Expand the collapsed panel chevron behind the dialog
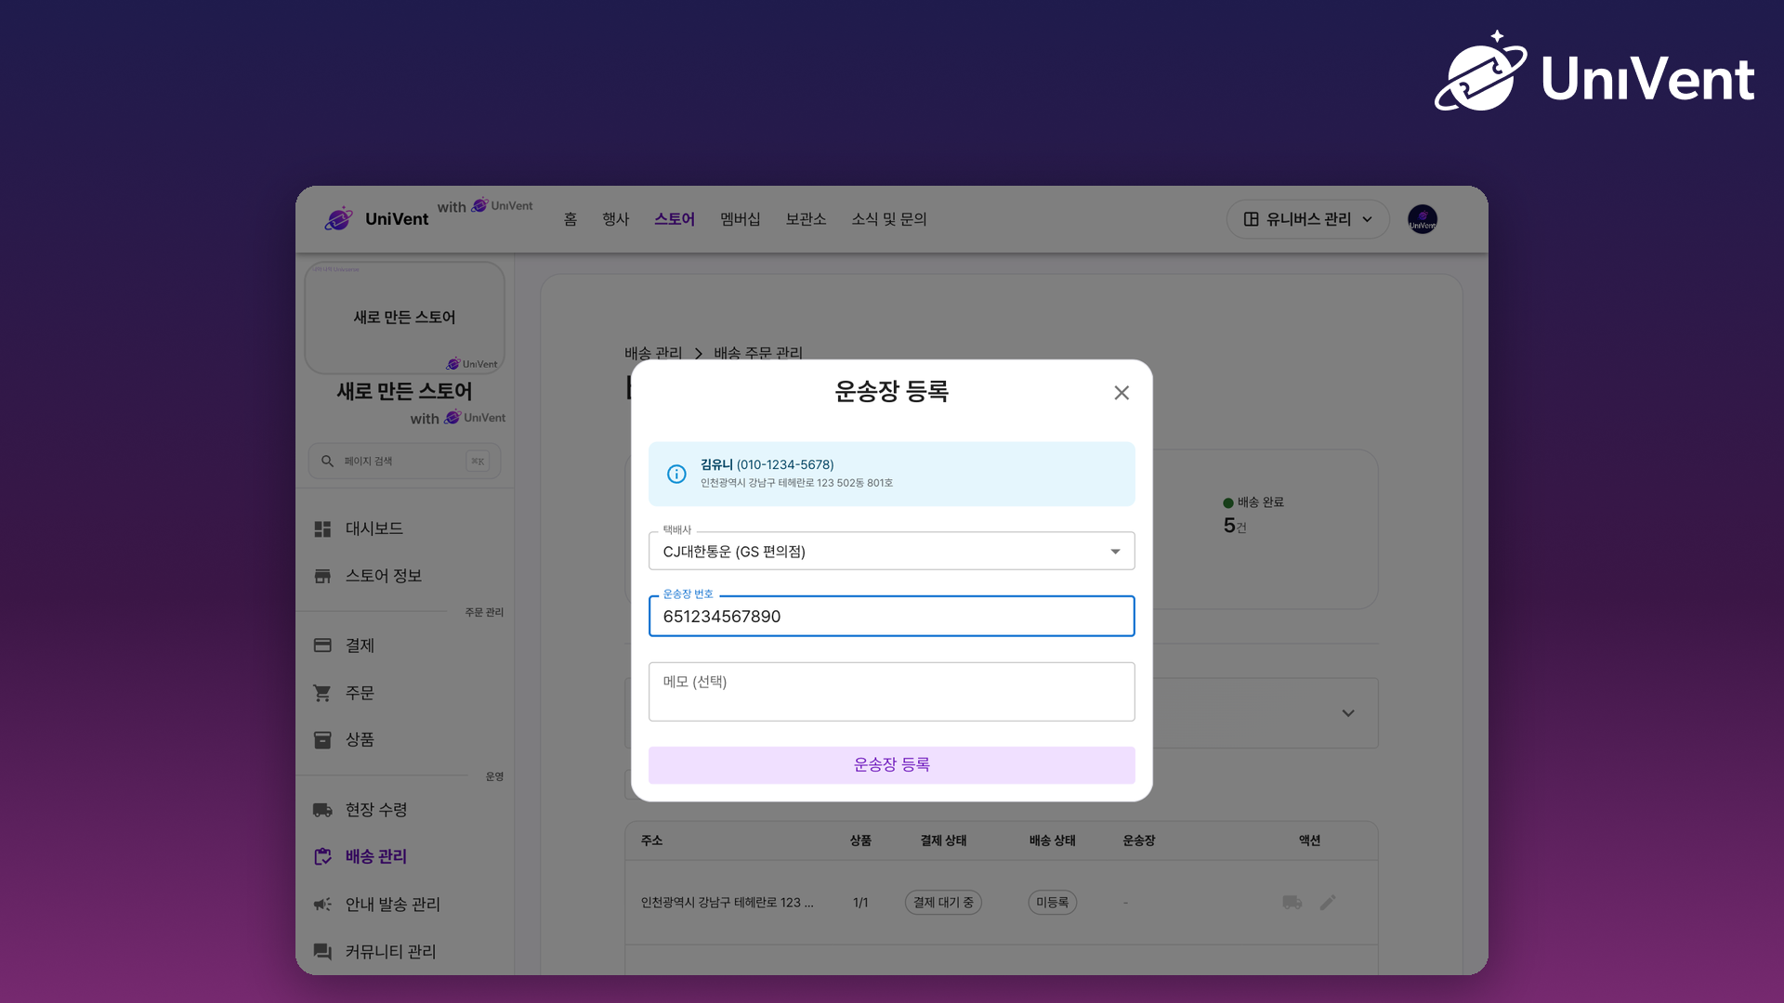 (1348, 713)
